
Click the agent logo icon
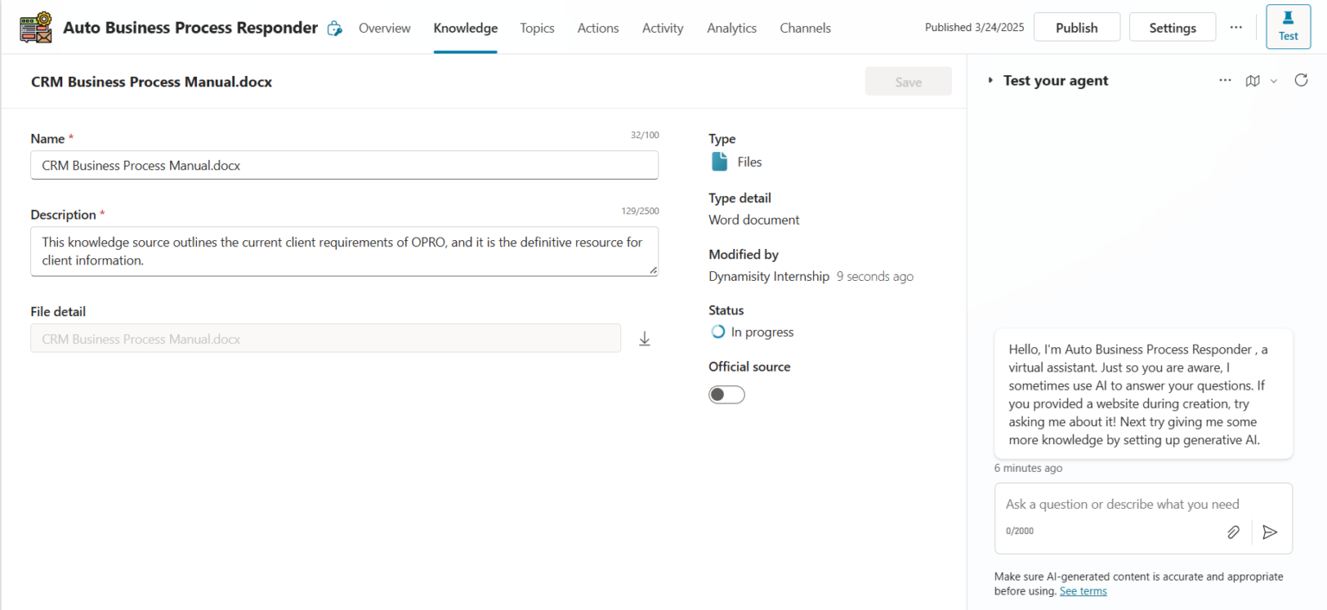point(36,28)
